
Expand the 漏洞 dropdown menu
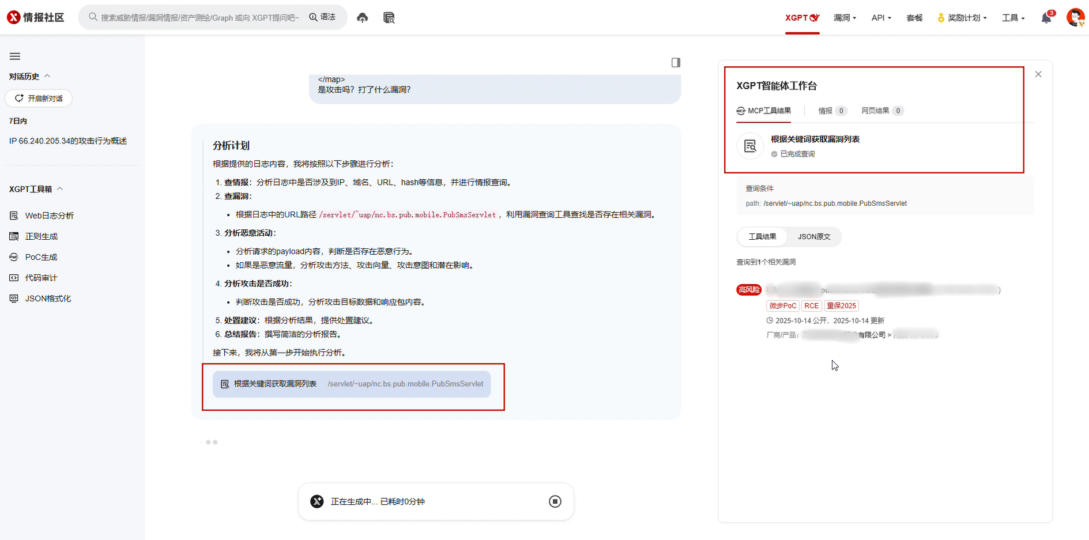845,18
